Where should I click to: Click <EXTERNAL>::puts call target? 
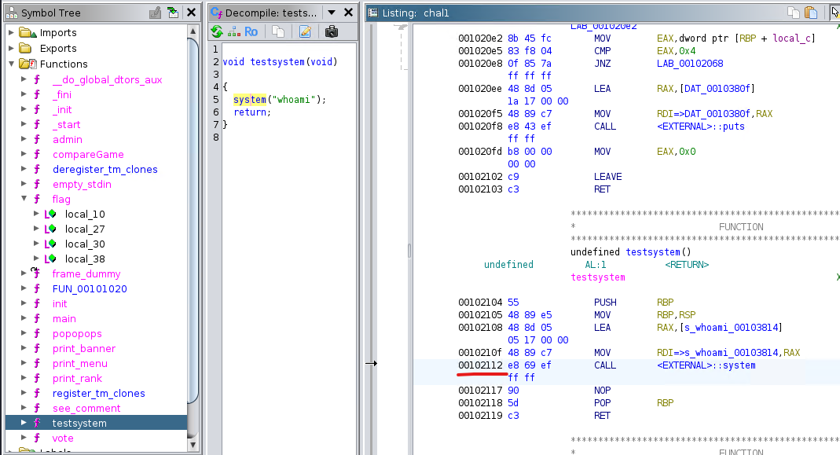click(x=701, y=127)
